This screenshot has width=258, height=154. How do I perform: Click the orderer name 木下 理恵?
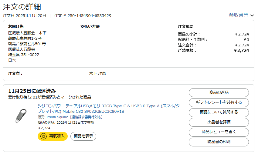pos(97,74)
